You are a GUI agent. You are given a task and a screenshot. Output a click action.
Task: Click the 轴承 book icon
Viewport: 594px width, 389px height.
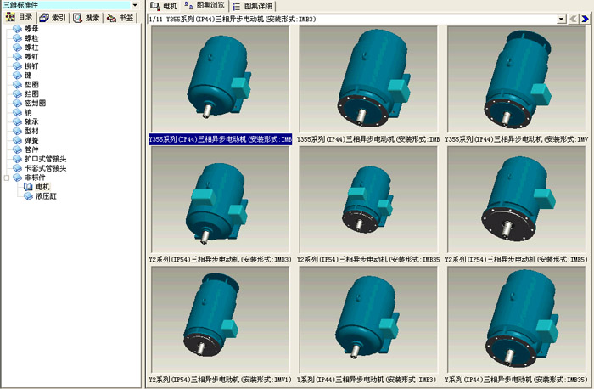click(x=17, y=121)
